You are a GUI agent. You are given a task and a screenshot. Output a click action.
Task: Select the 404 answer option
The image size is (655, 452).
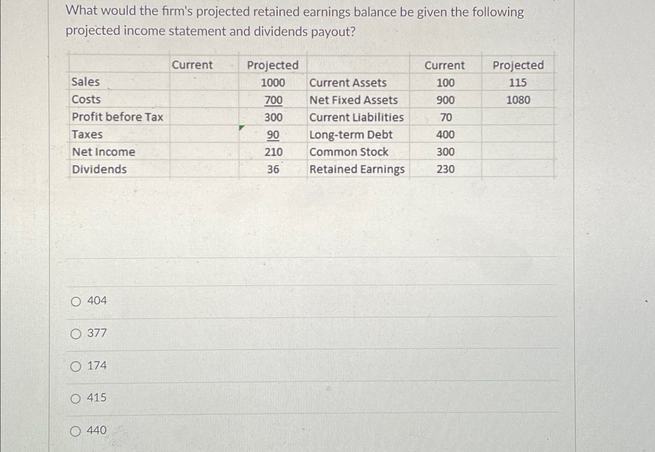coord(76,301)
